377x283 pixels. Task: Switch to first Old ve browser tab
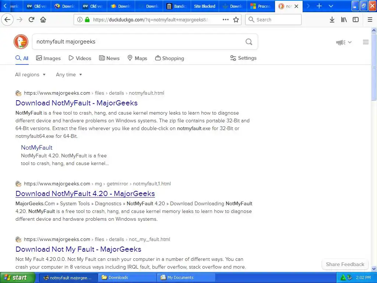[x=37, y=6]
